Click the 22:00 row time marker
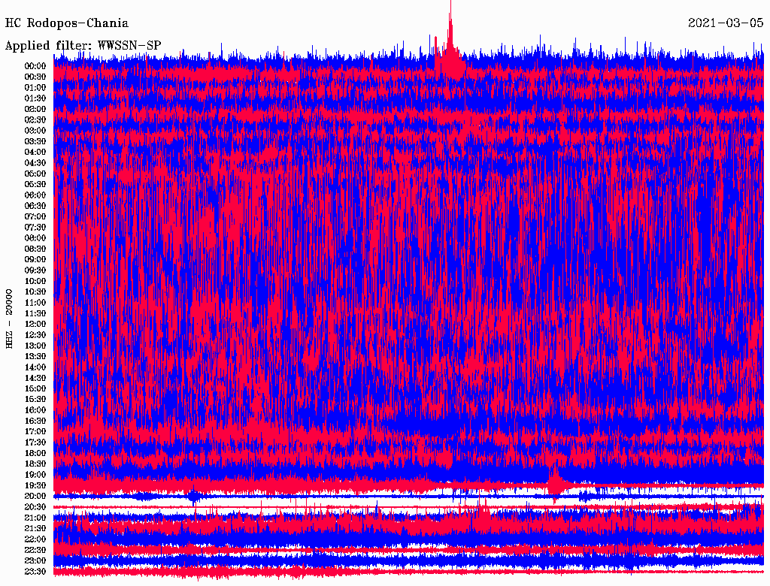This screenshot has height=586, width=770. [35, 539]
